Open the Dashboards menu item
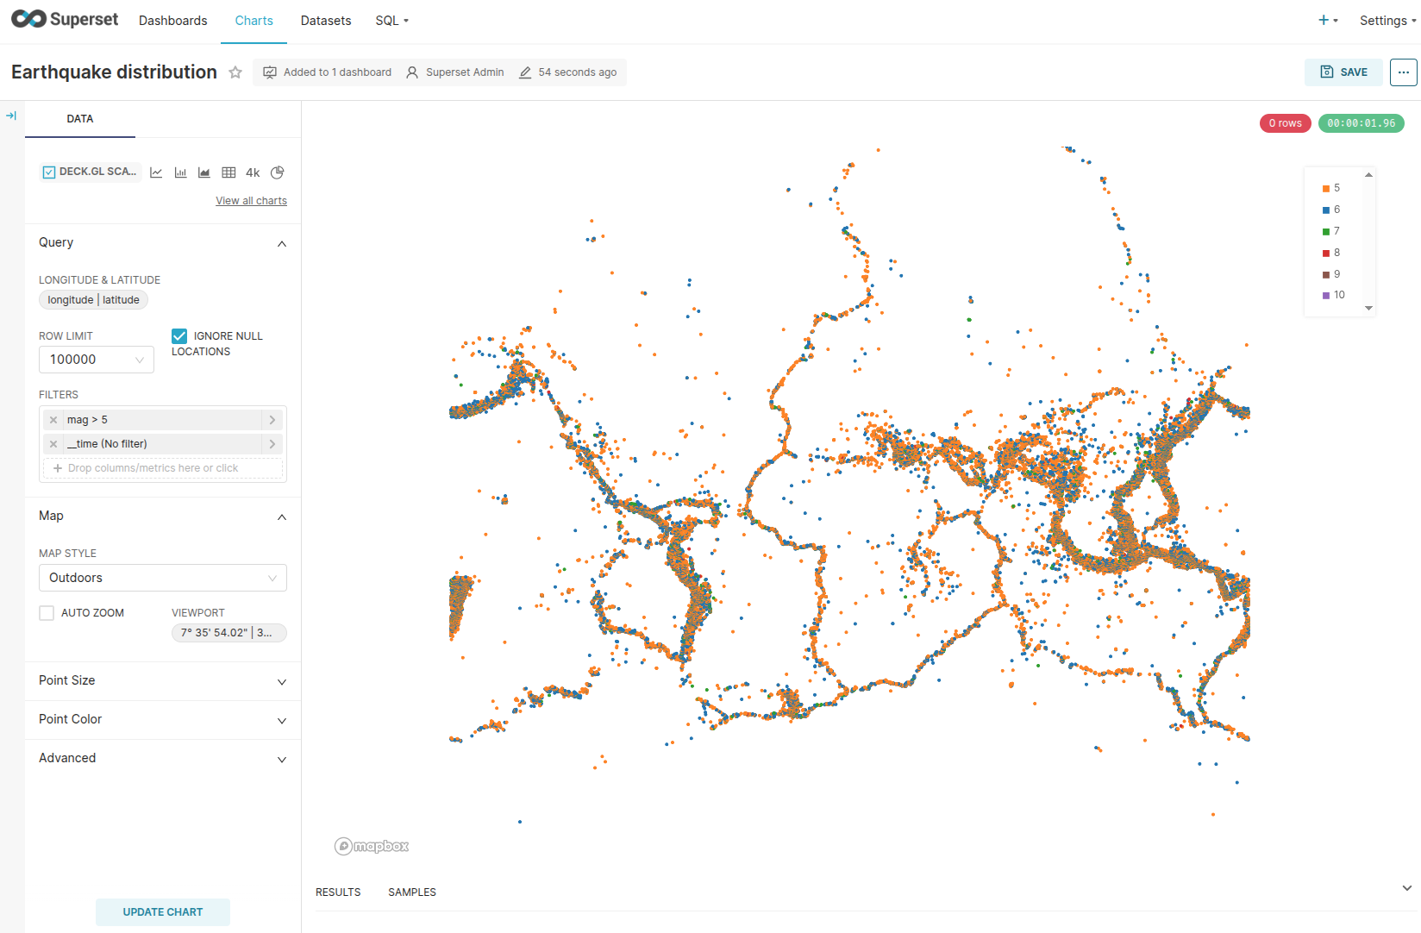The image size is (1421, 933). (x=172, y=21)
